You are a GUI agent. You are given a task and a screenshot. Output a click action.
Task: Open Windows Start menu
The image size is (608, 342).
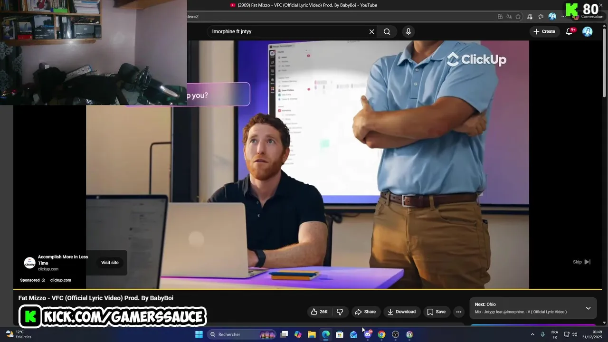click(x=199, y=334)
